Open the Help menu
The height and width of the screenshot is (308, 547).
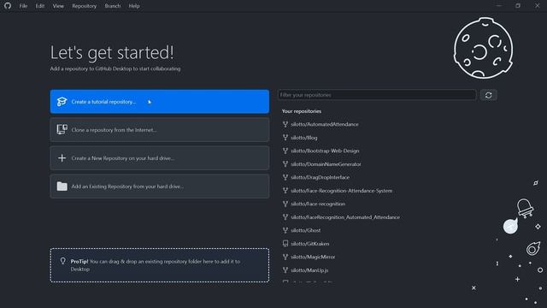[134, 6]
